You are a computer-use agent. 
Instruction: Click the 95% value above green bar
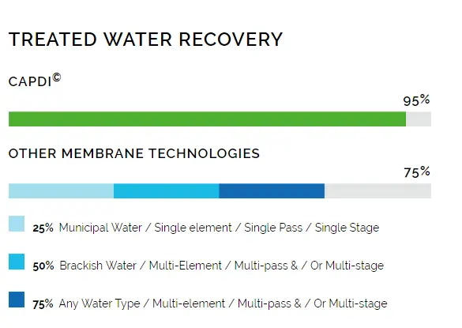coord(416,100)
